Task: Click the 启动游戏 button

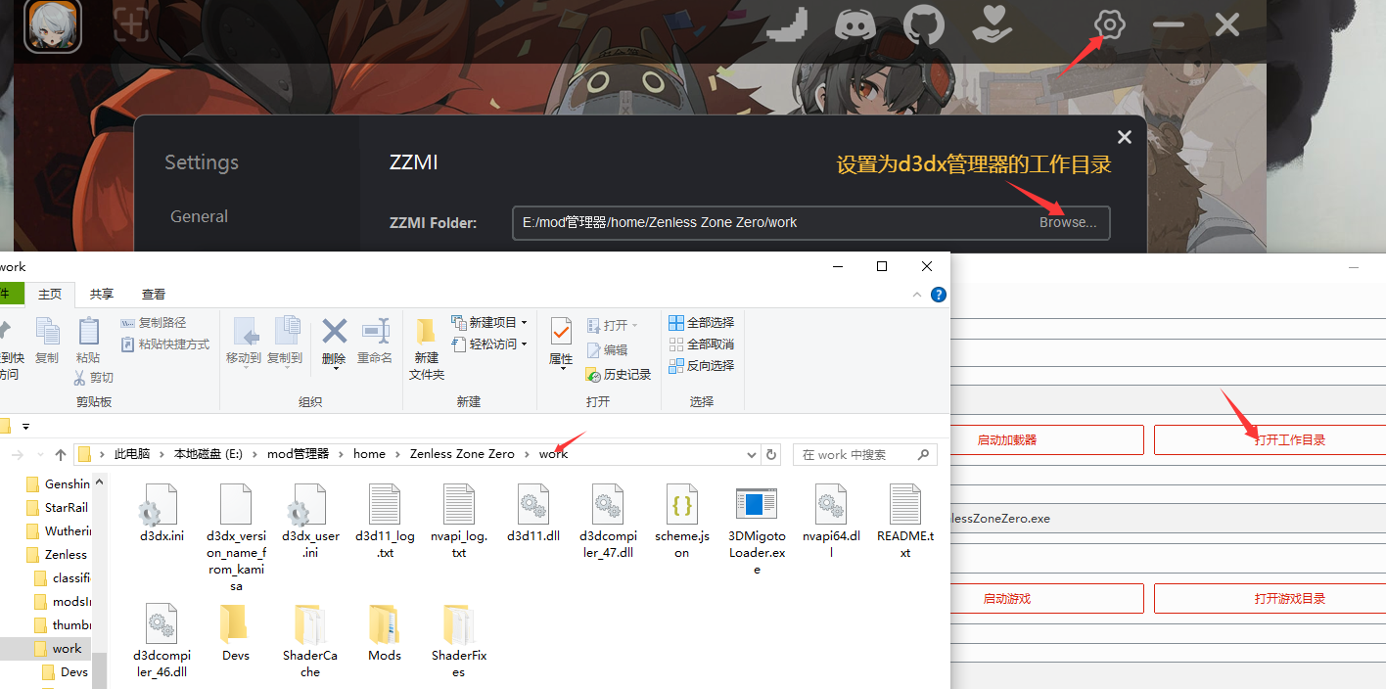Action: 1006,599
